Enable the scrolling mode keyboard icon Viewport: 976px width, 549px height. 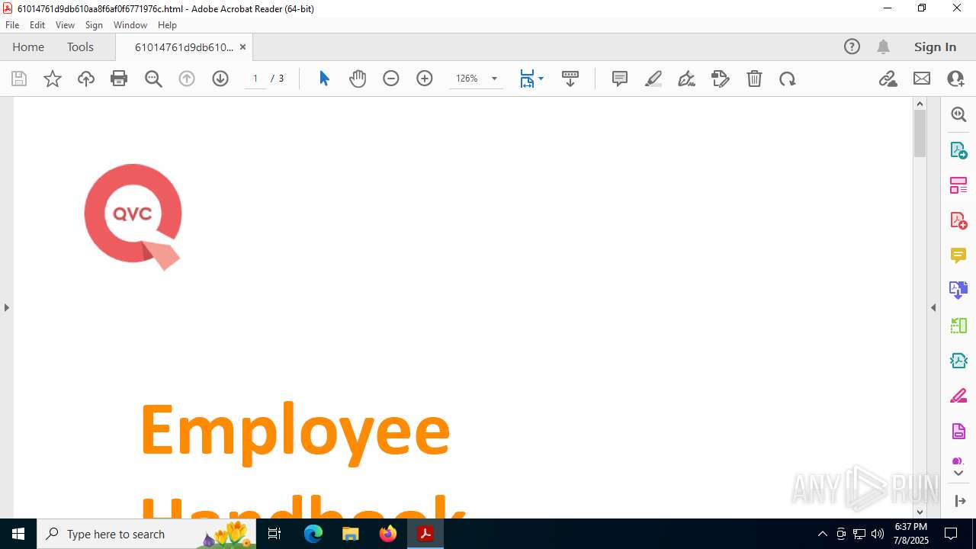(570, 79)
